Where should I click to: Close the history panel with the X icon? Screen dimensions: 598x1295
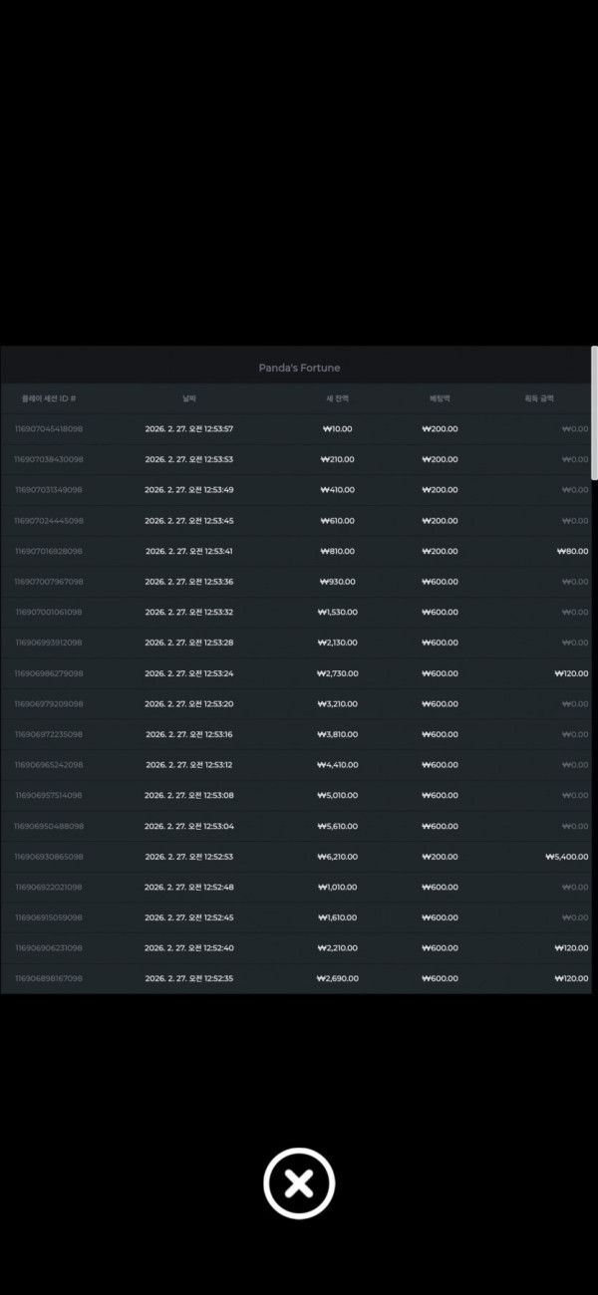299,1183
